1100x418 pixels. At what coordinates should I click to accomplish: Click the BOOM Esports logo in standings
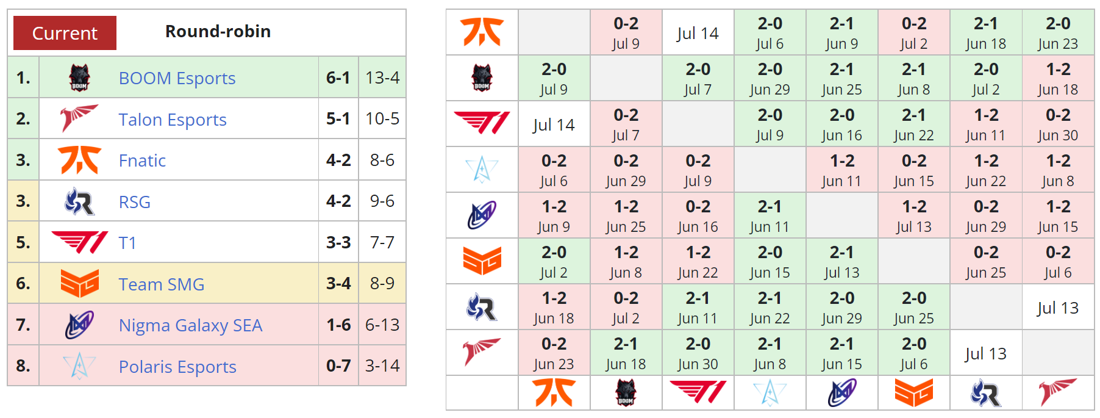(79, 77)
